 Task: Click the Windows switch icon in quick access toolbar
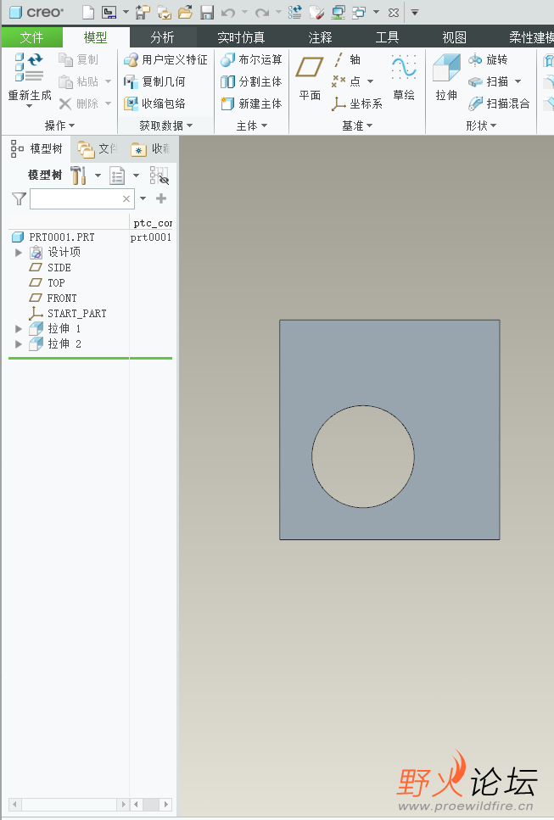point(359,12)
